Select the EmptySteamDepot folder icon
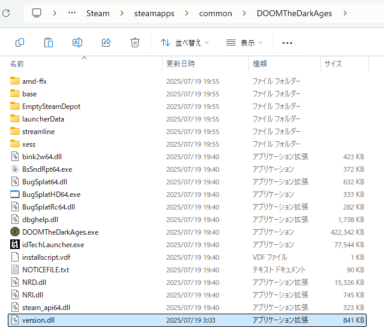 [15, 106]
